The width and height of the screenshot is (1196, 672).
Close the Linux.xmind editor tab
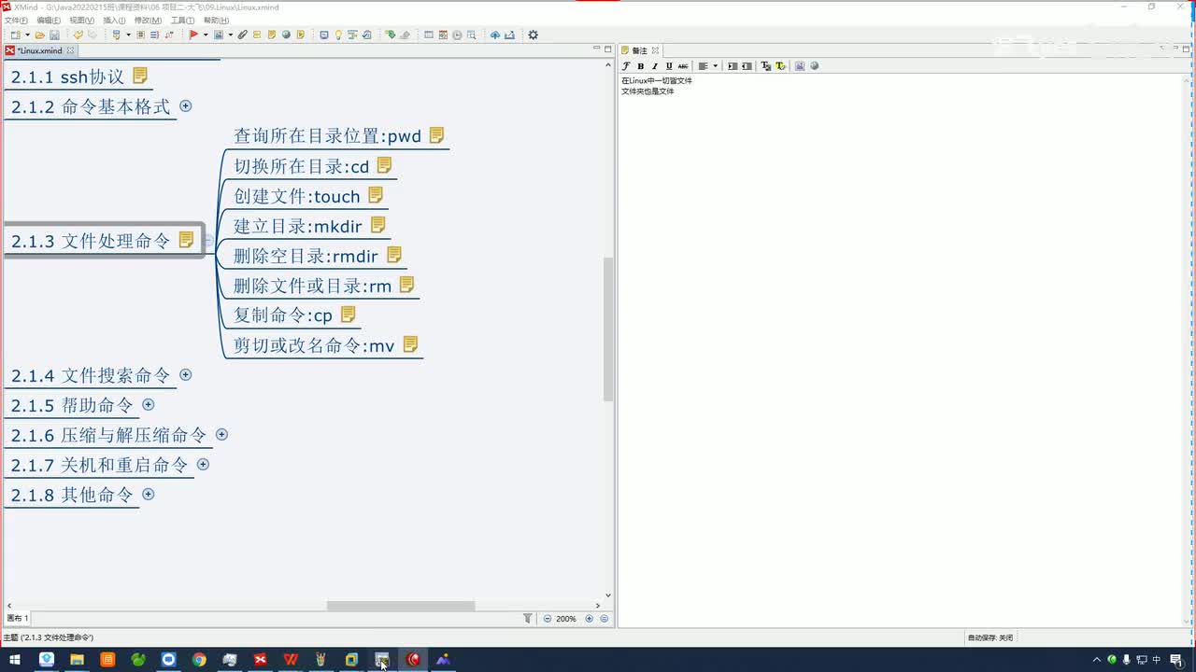(x=70, y=50)
